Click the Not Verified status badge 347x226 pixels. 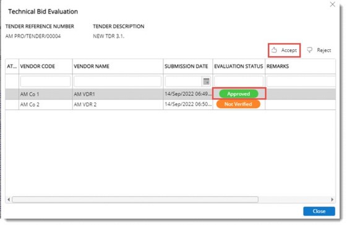(x=238, y=104)
